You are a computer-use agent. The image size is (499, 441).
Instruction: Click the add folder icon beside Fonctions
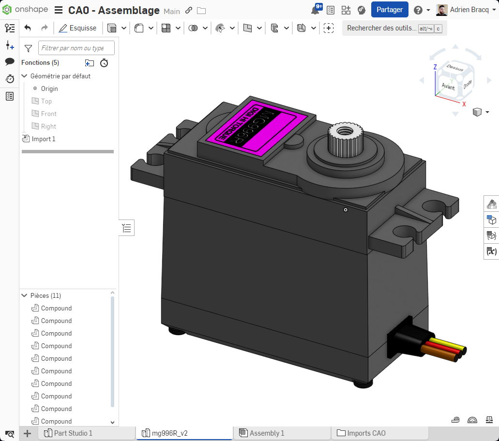tap(89, 63)
